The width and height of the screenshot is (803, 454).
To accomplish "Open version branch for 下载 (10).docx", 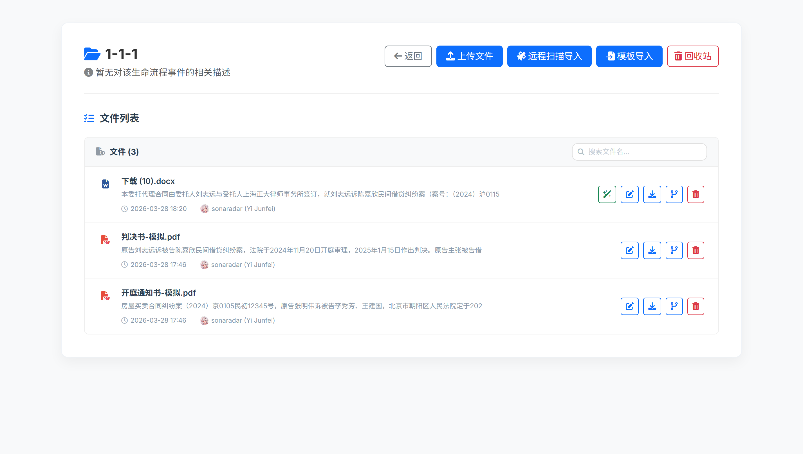I will point(674,194).
